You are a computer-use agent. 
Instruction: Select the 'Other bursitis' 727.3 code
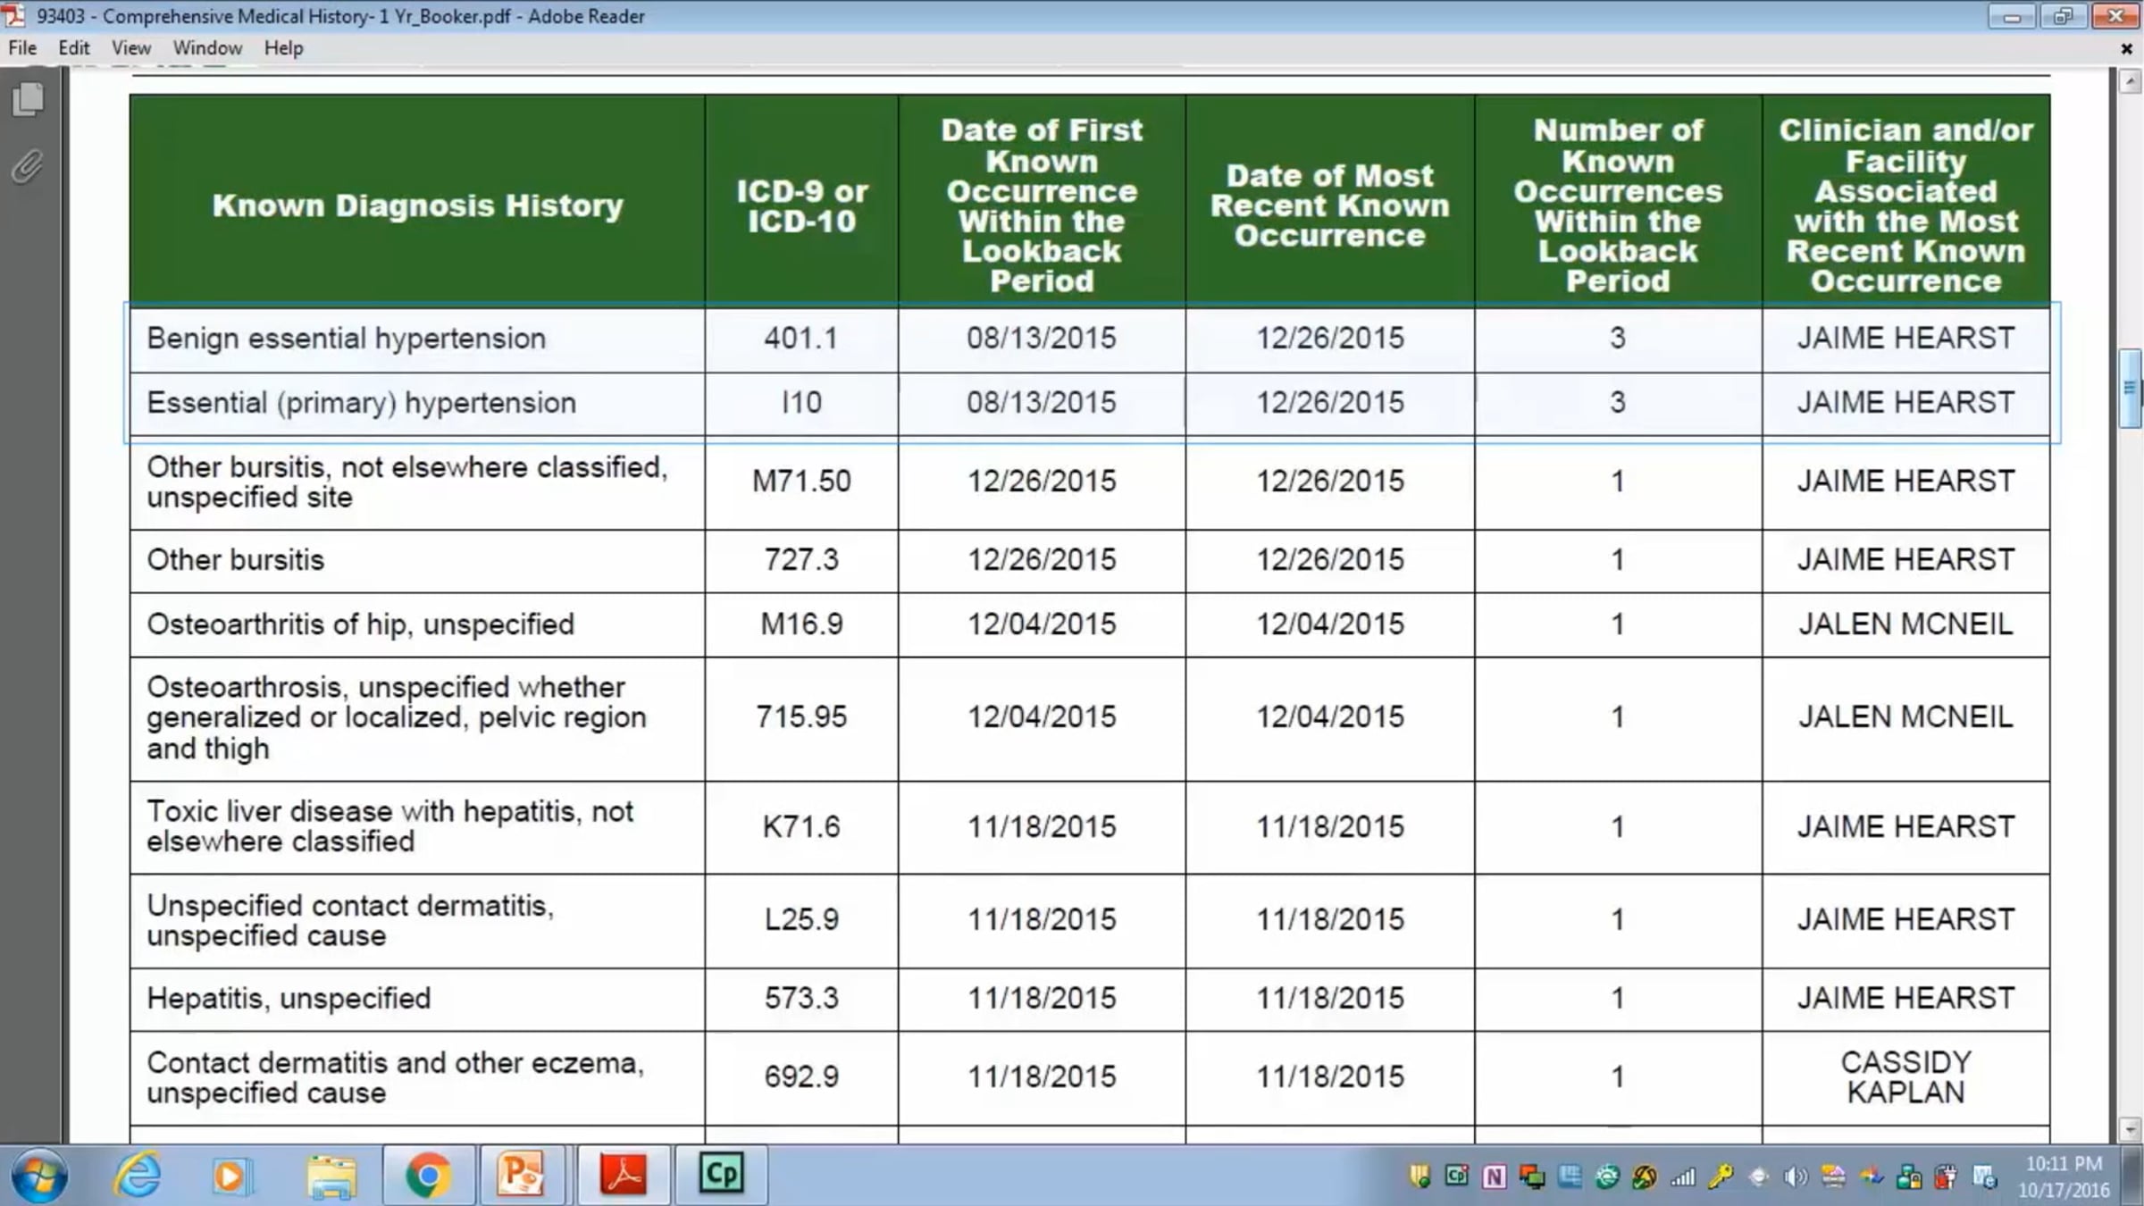tap(801, 560)
